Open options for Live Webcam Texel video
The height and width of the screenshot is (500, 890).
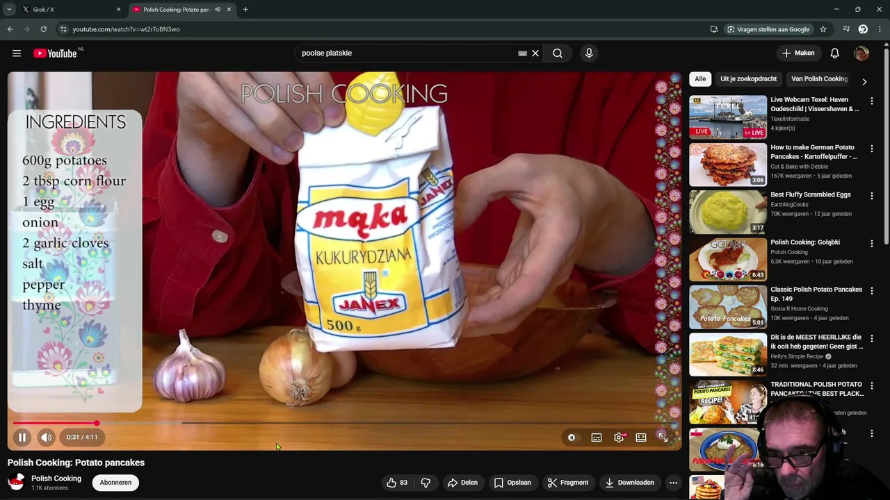pos(872,101)
